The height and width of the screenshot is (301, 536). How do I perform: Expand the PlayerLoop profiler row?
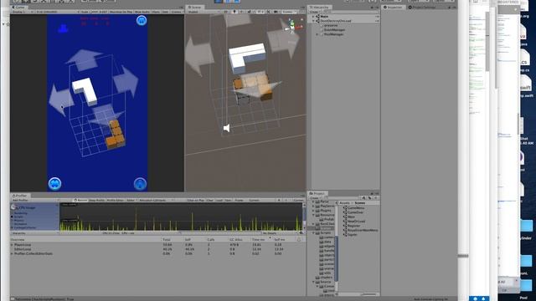pos(13,245)
